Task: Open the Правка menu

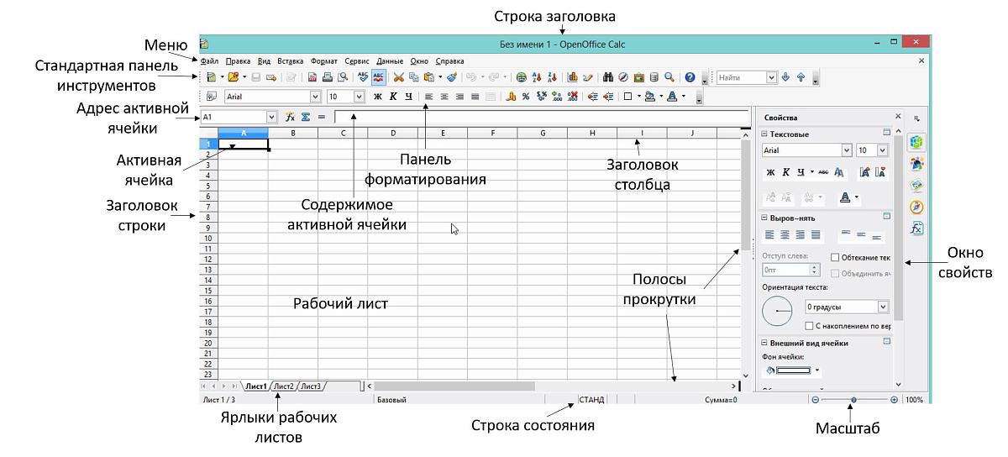Action: click(239, 60)
